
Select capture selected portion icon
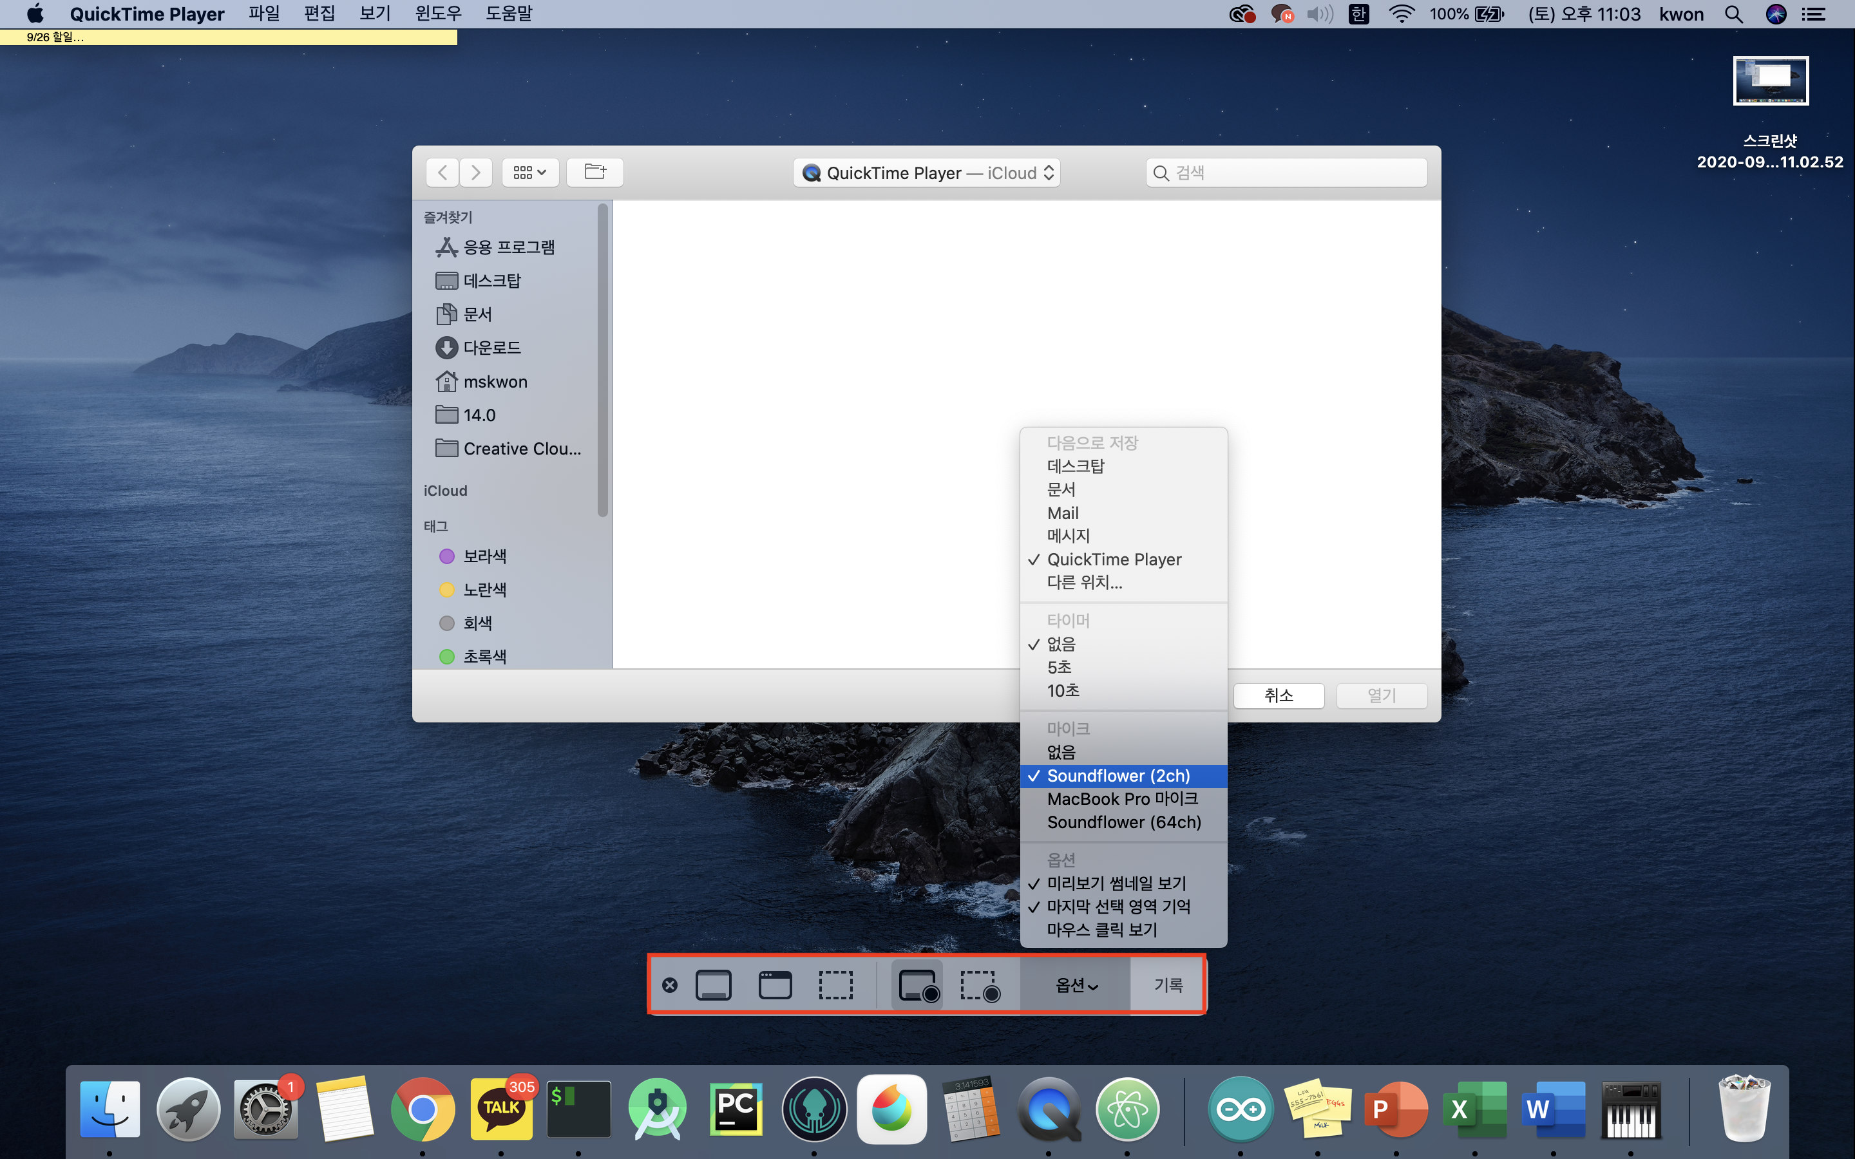(x=835, y=985)
